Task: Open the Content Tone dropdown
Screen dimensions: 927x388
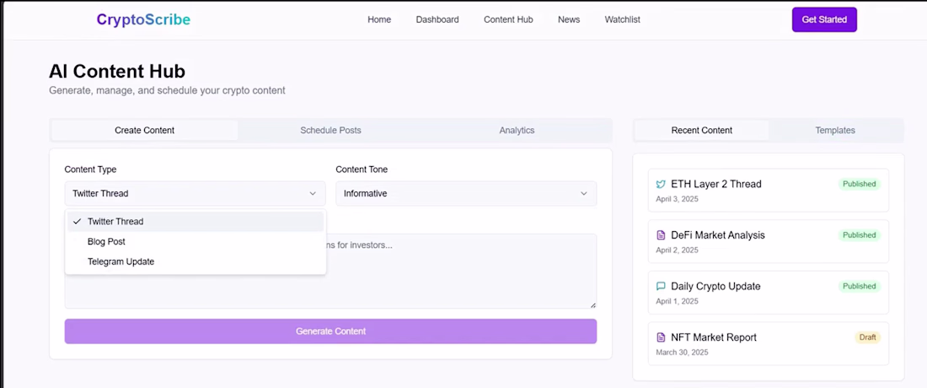Action: [465, 193]
